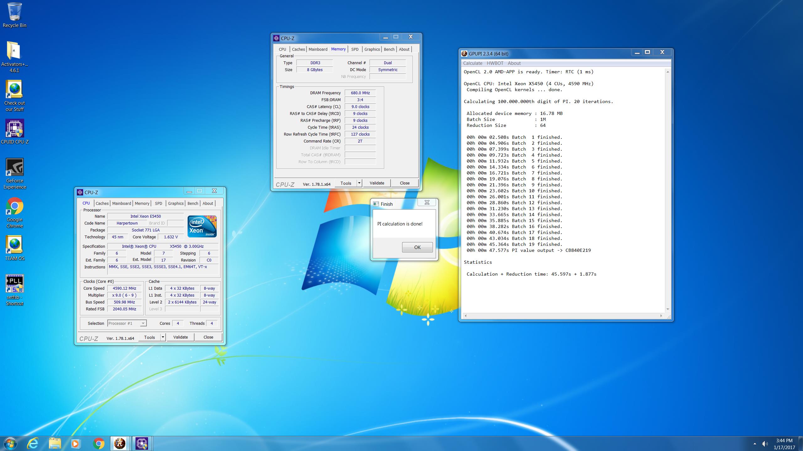The width and height of the screenshot is (803, 451).
Task: Click Close button in Memory CPU-Z window
Action: (x=405, y=183)
